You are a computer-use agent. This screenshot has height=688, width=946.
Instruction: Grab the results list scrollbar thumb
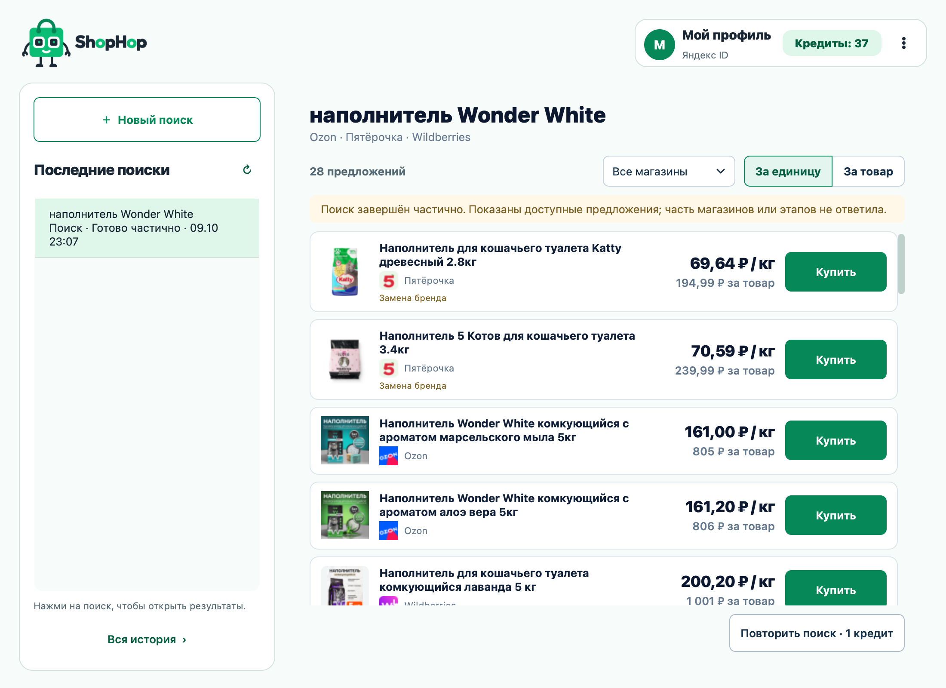901,264
